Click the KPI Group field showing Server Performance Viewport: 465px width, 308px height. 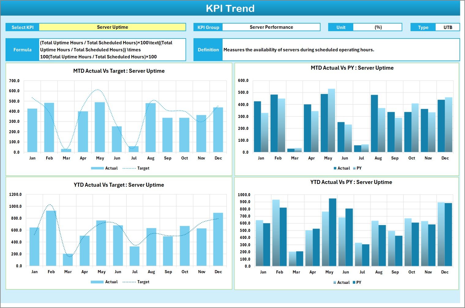point(271,27)
